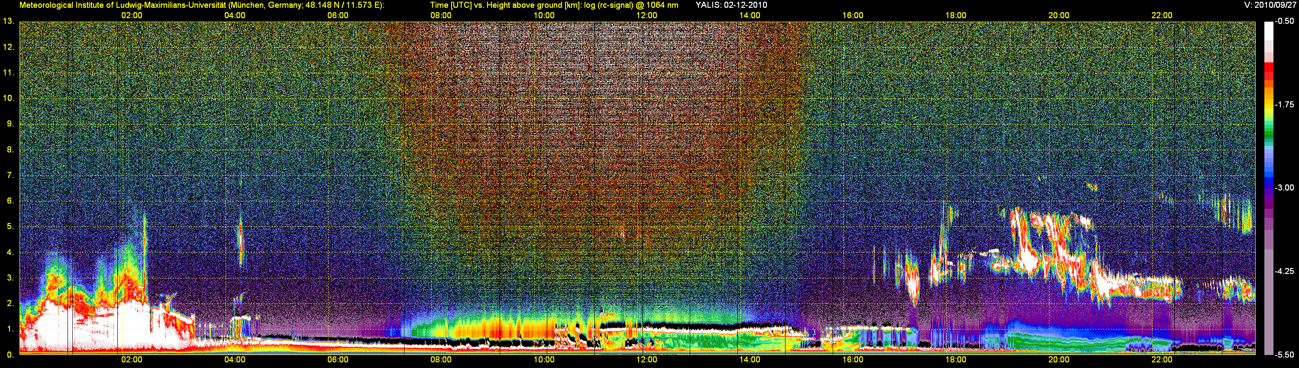Viewport: 1299px width, 368px height.
Task: Click the 06:00 label on the upper time axis
Action: point(338,16)
